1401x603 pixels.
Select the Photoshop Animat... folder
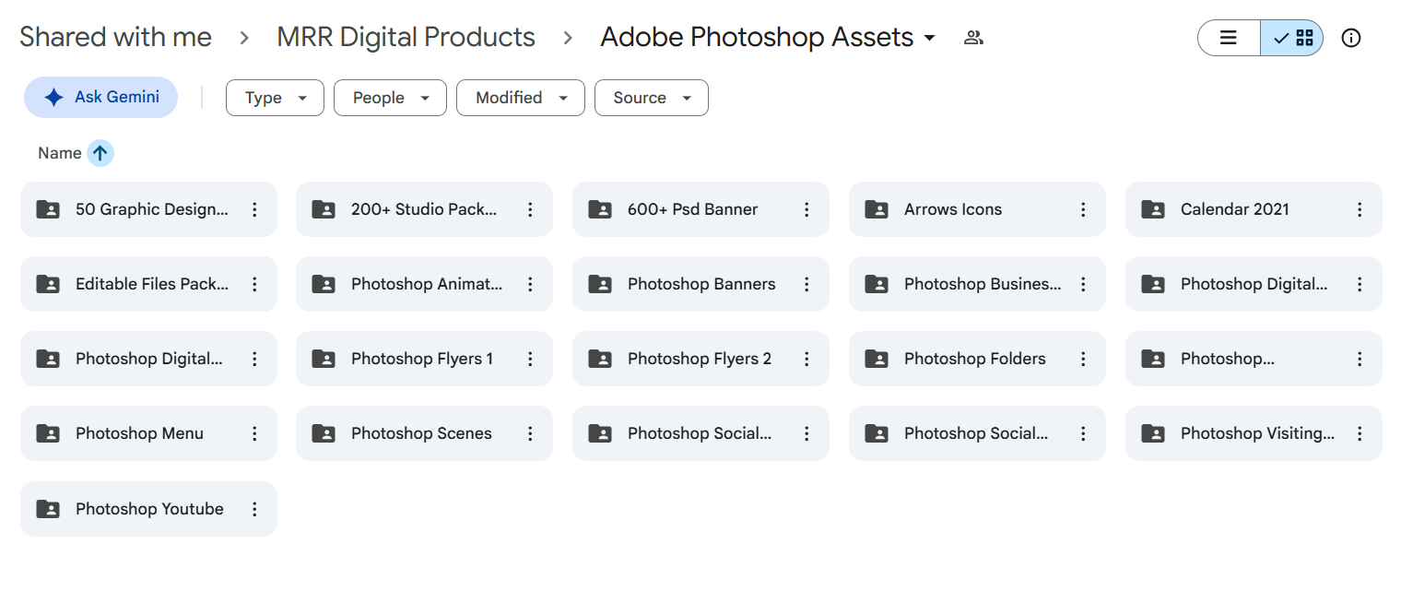click(424, 284)
